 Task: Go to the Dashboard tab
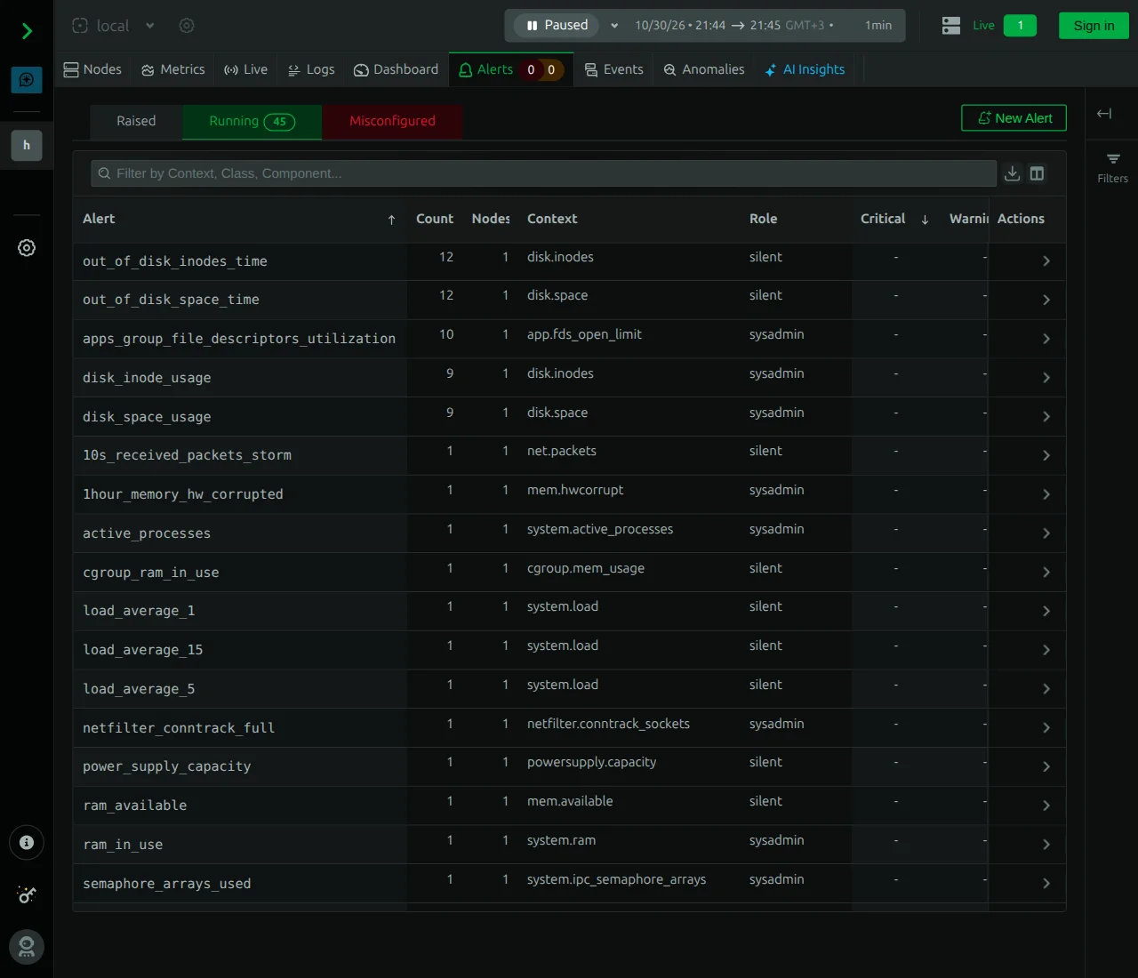396,69
